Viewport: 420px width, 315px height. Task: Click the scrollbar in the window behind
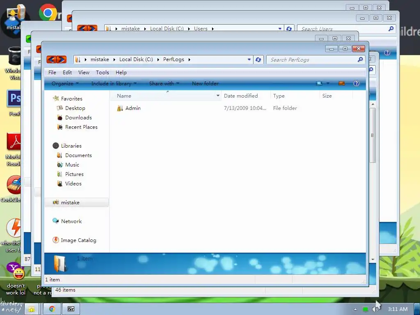click(x=372, y=135)
